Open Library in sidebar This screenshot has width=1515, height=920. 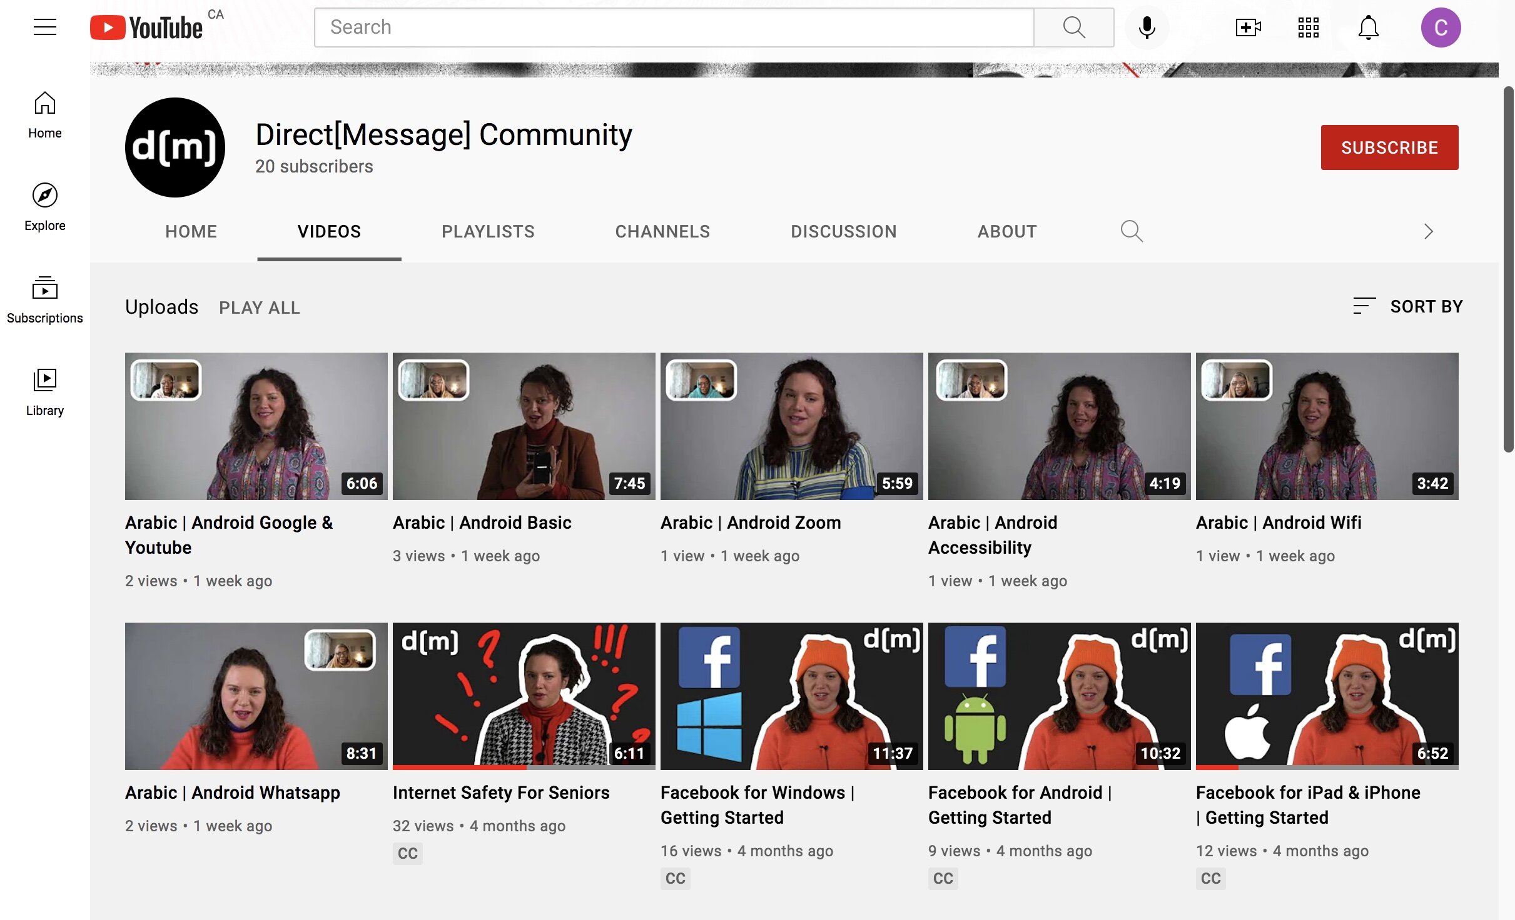[x=44, y=392]
